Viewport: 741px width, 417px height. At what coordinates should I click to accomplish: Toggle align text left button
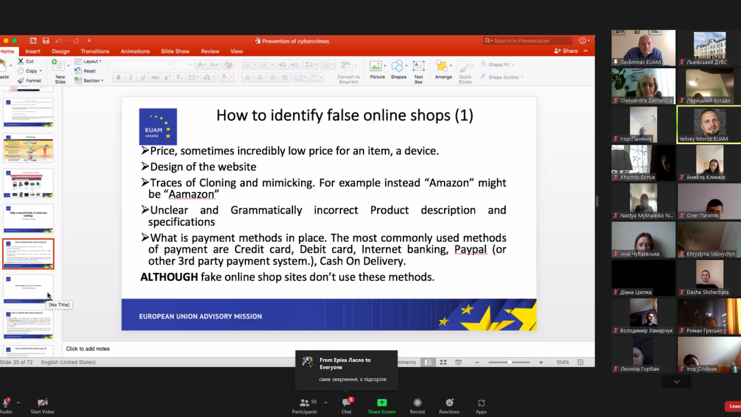pyautogui.click(x=248, y=77)
